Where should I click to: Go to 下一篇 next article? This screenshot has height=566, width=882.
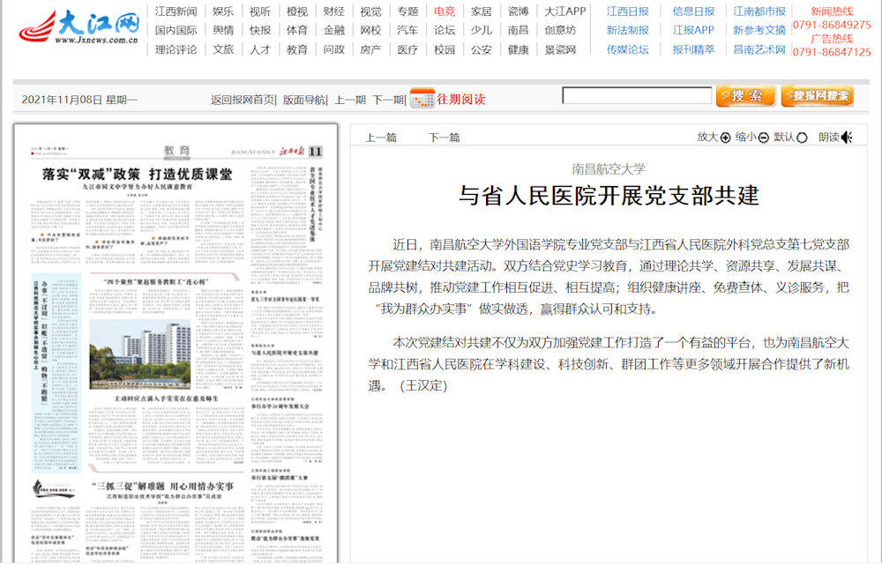pyautogui.click(x=445, y=138)
